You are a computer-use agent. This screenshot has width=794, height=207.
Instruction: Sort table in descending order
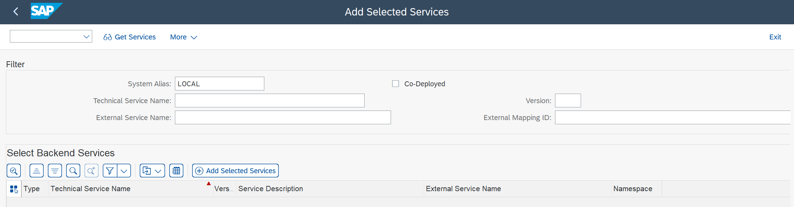point(55,171)
